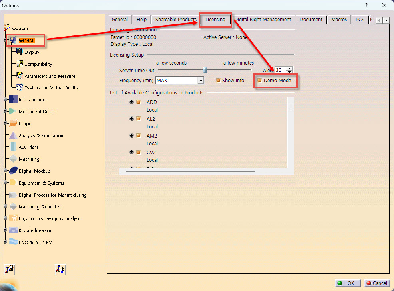Viewport: 394px width, 291px height.
Task: Click the Alert value input field
Action: (x=281, y=70)
